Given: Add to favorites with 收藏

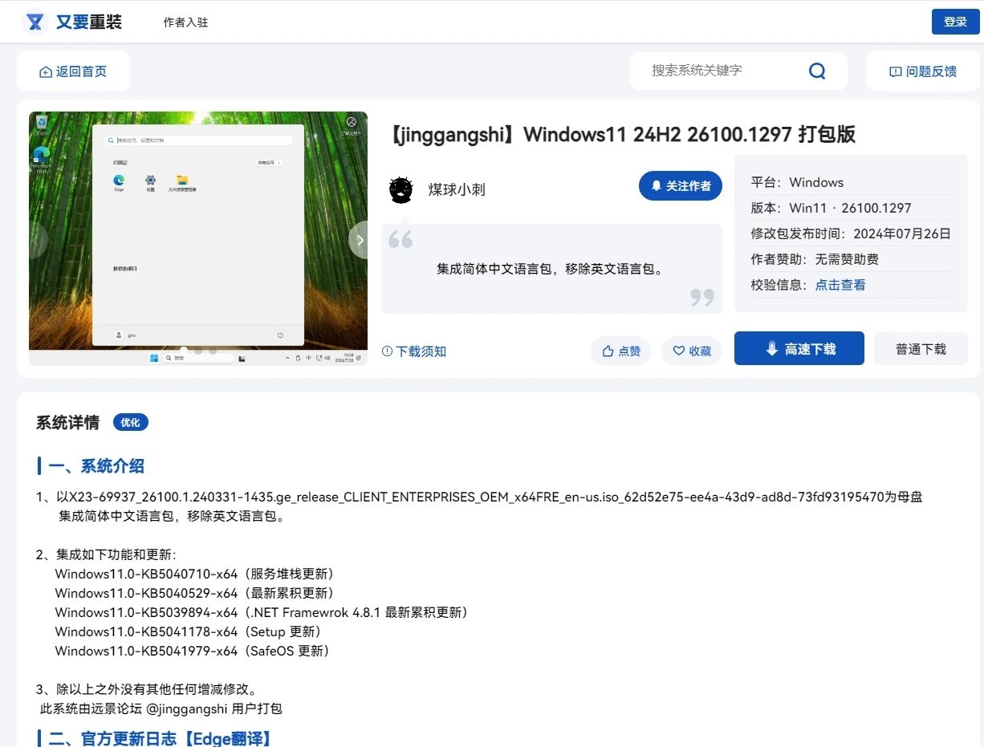Looking at the screenshot, I should 692,351.
